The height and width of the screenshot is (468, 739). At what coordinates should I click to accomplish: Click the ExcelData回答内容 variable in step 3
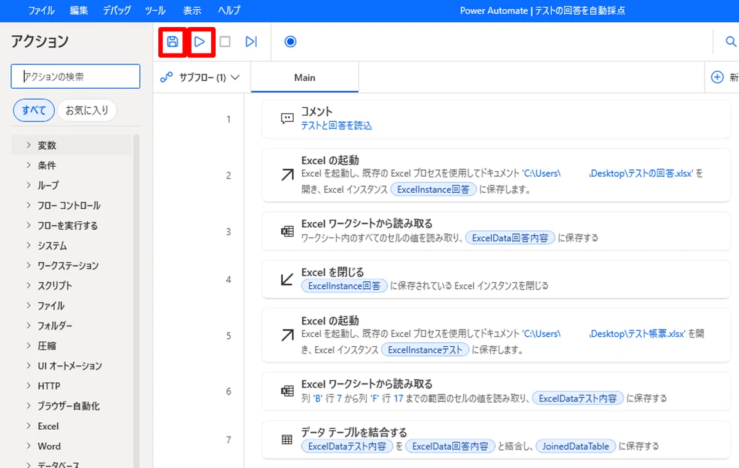click(511, 238)
